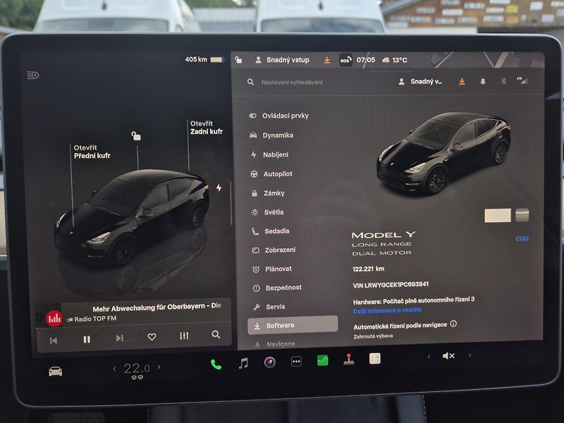Viewport: 564px width, 423px height.
Task: Tap the top bar software download arrow
Action: pyautogui.click(x=327, y=60)
